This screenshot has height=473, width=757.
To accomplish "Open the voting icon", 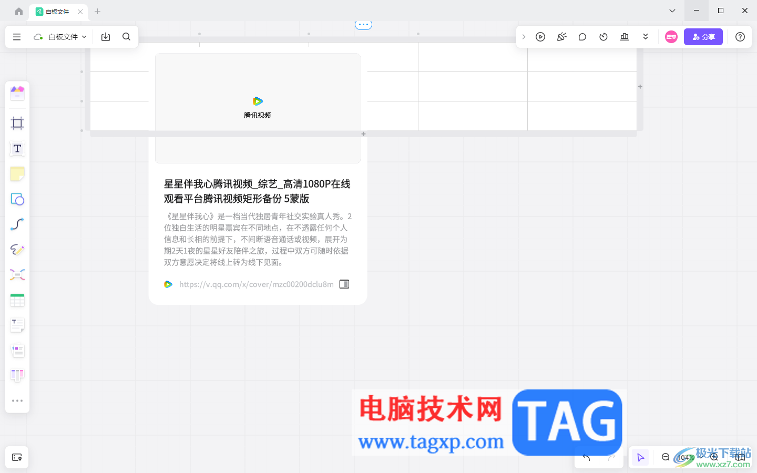I will point(625,37).
